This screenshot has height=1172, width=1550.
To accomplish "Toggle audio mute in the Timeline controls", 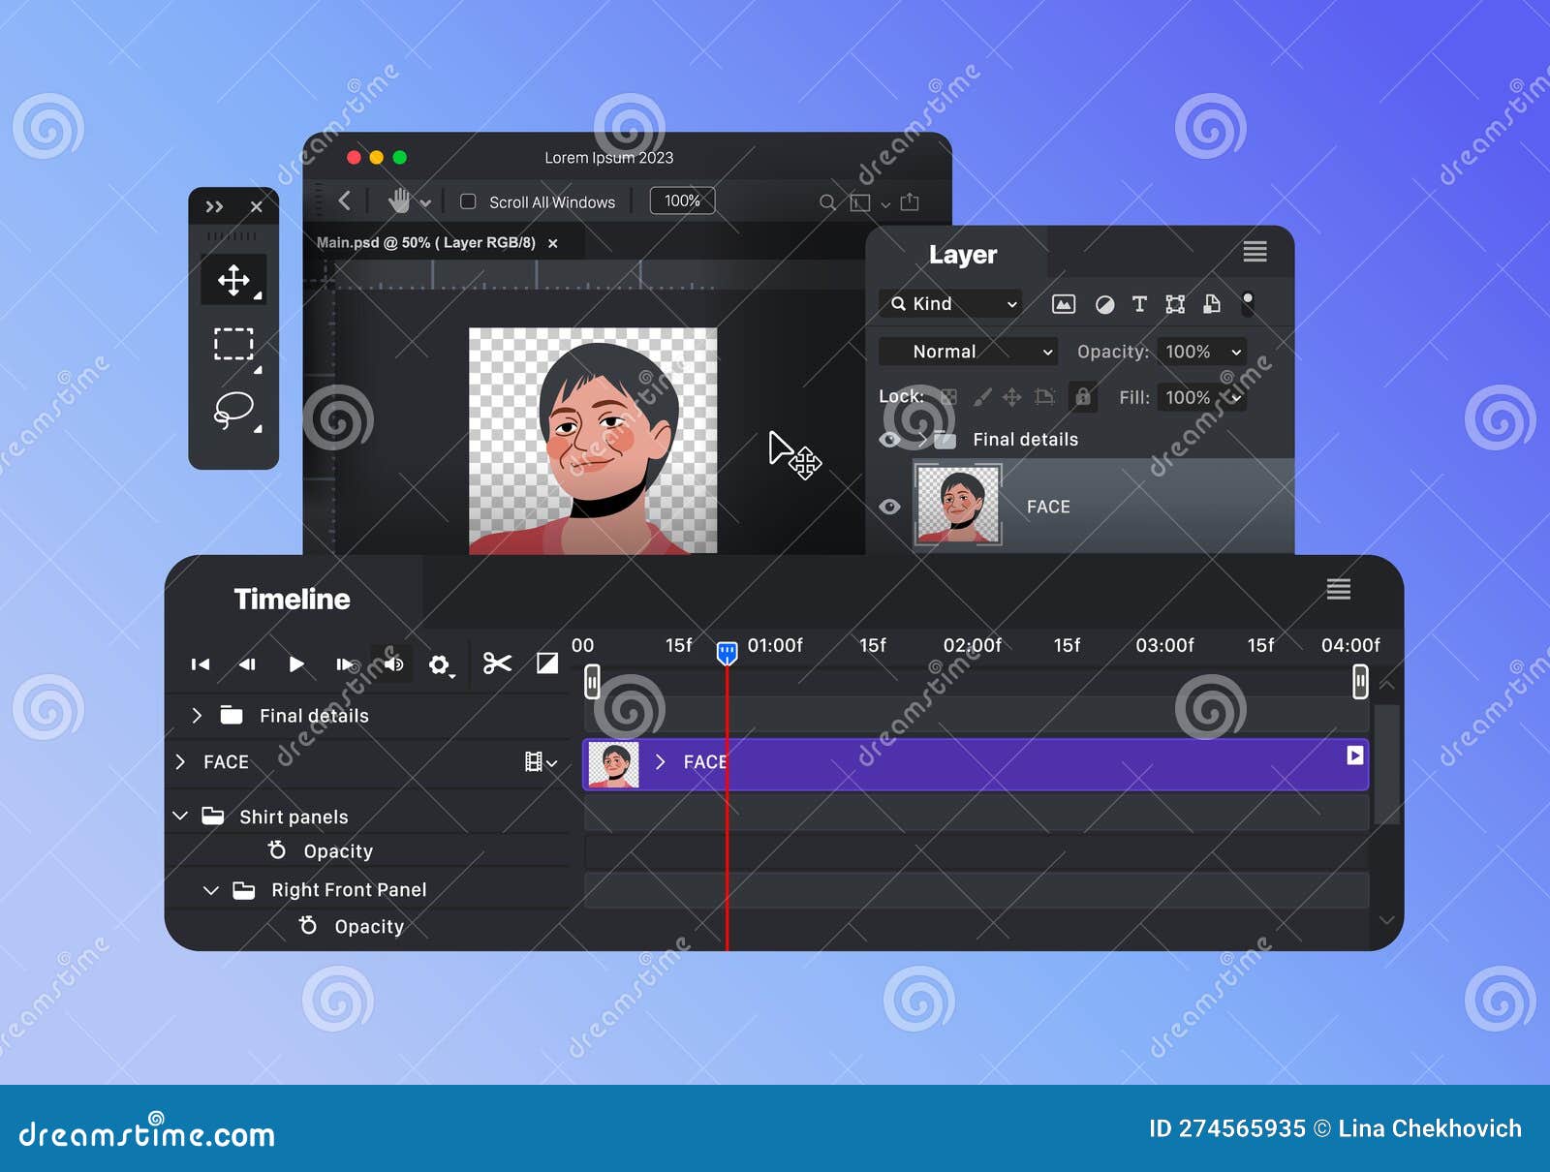I will click(393, 663).
